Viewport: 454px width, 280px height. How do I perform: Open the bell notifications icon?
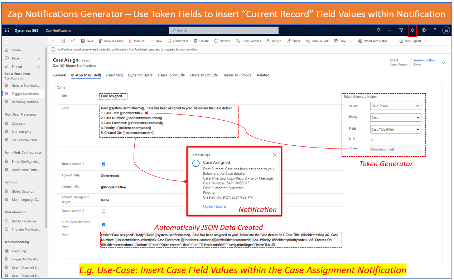coord(412,30)
